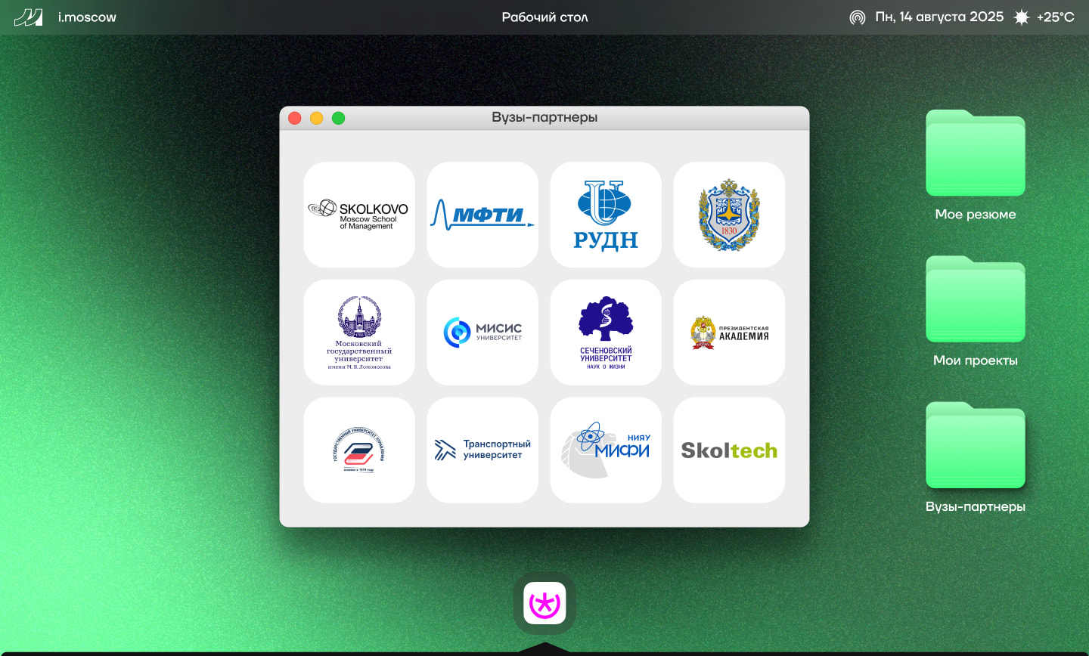The height and width of the screenshot is (656, 1089).
Task: Select the Президентская Академия tile
Action: point(729,333)
